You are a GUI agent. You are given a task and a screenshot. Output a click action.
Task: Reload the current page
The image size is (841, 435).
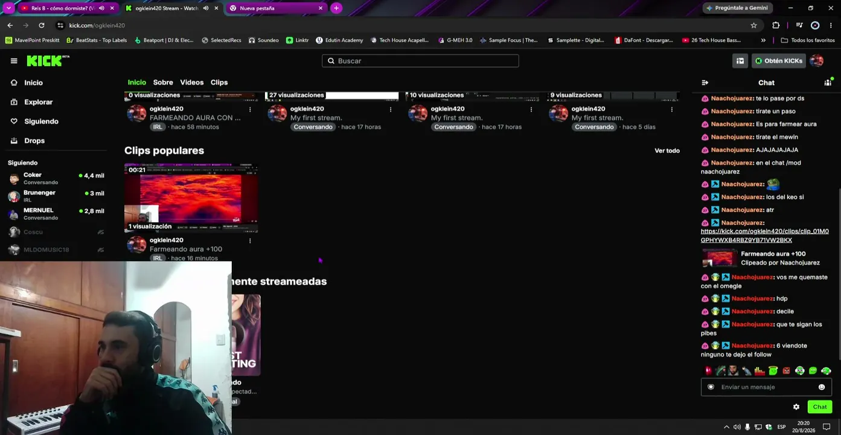pyautogui.click(x=42, y=25)
